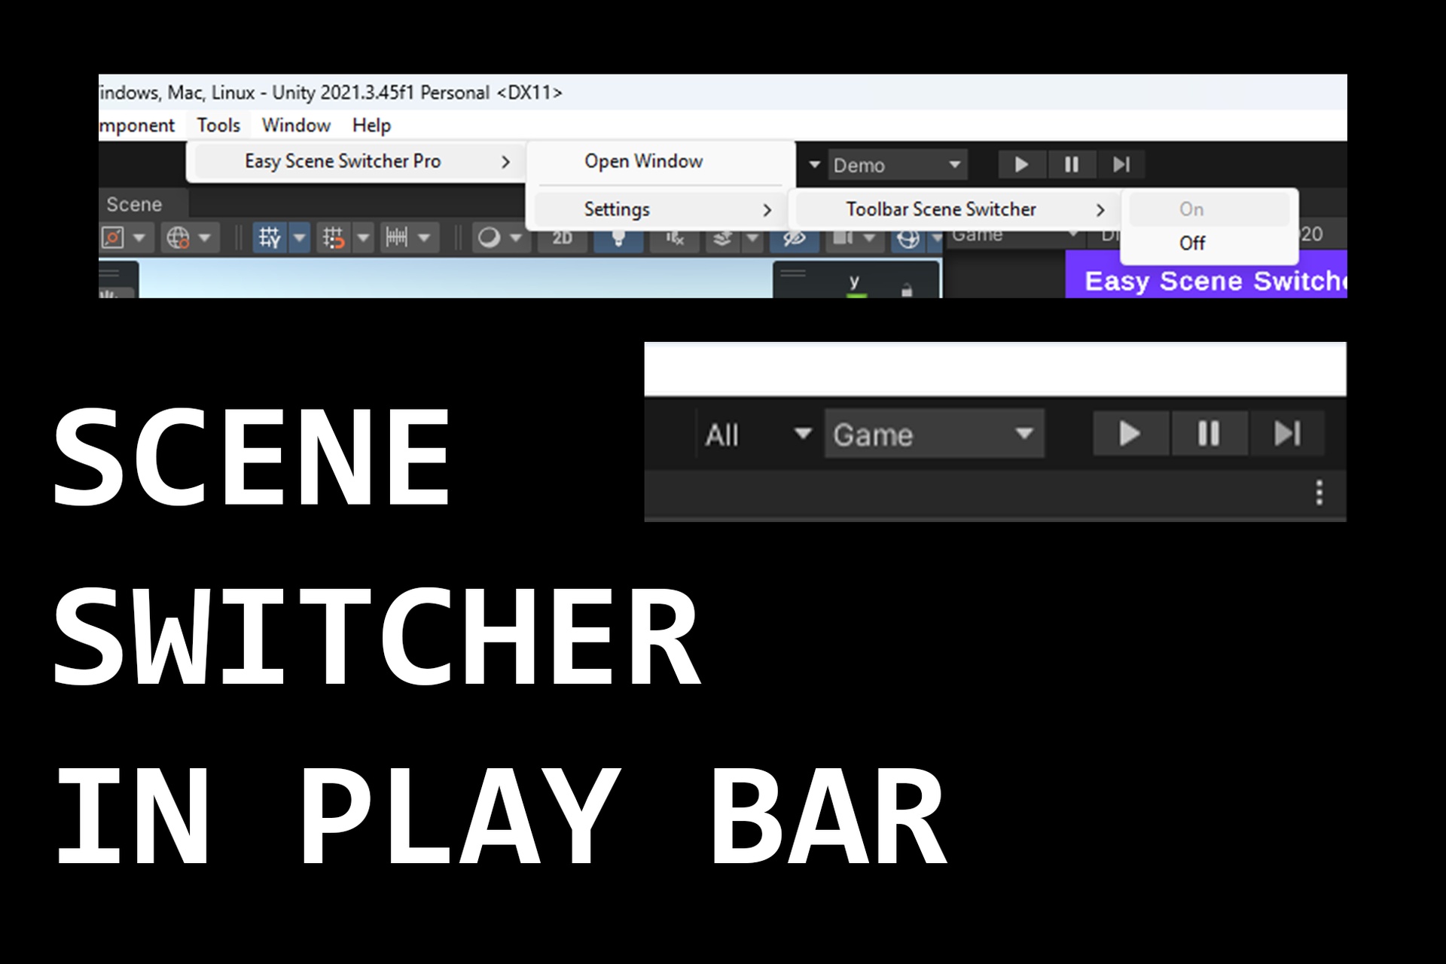Choose Off to disable toolbar switcher
This screenshot has height=964, width=1446.
click(1210, 243)
